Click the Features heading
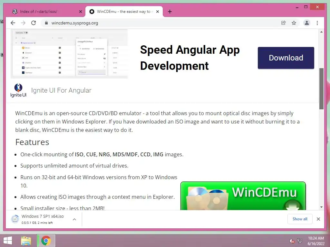The height and width of the screenshot is (247, 330). pos(32,142)
